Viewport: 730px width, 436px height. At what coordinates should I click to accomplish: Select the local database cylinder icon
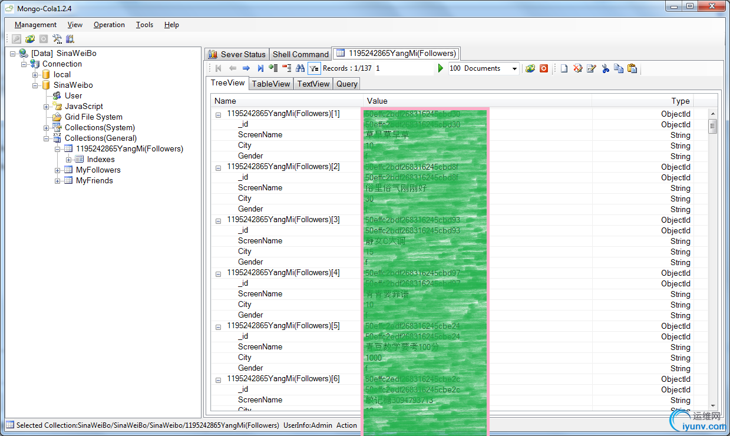pos(46,75)
